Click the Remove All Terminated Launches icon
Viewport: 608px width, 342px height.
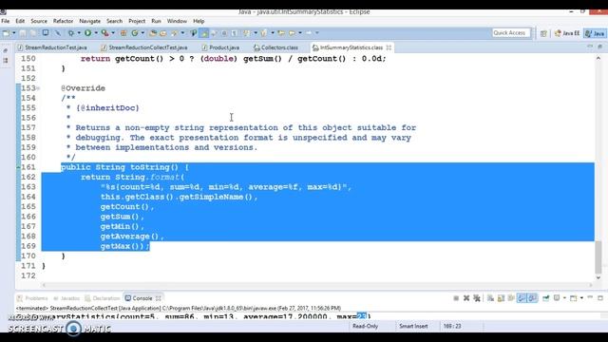coord(477,298)
